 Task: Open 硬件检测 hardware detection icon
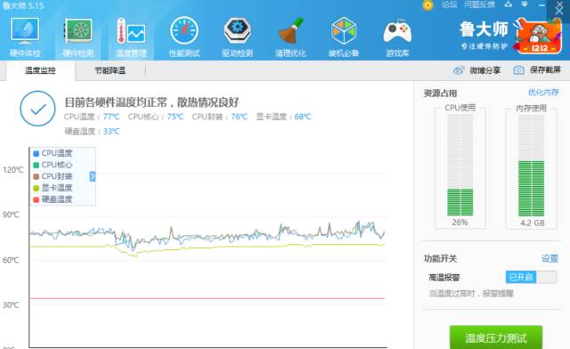click(x=78, y=37)
